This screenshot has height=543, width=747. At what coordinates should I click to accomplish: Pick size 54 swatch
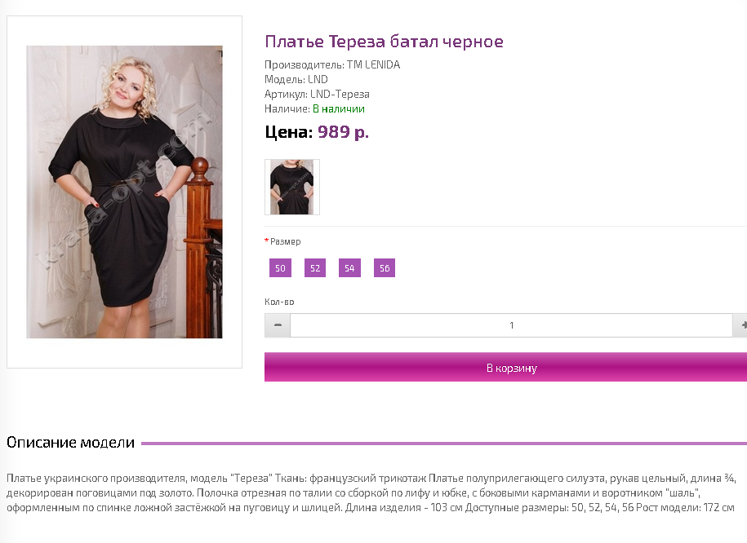(x=349, y=268)
